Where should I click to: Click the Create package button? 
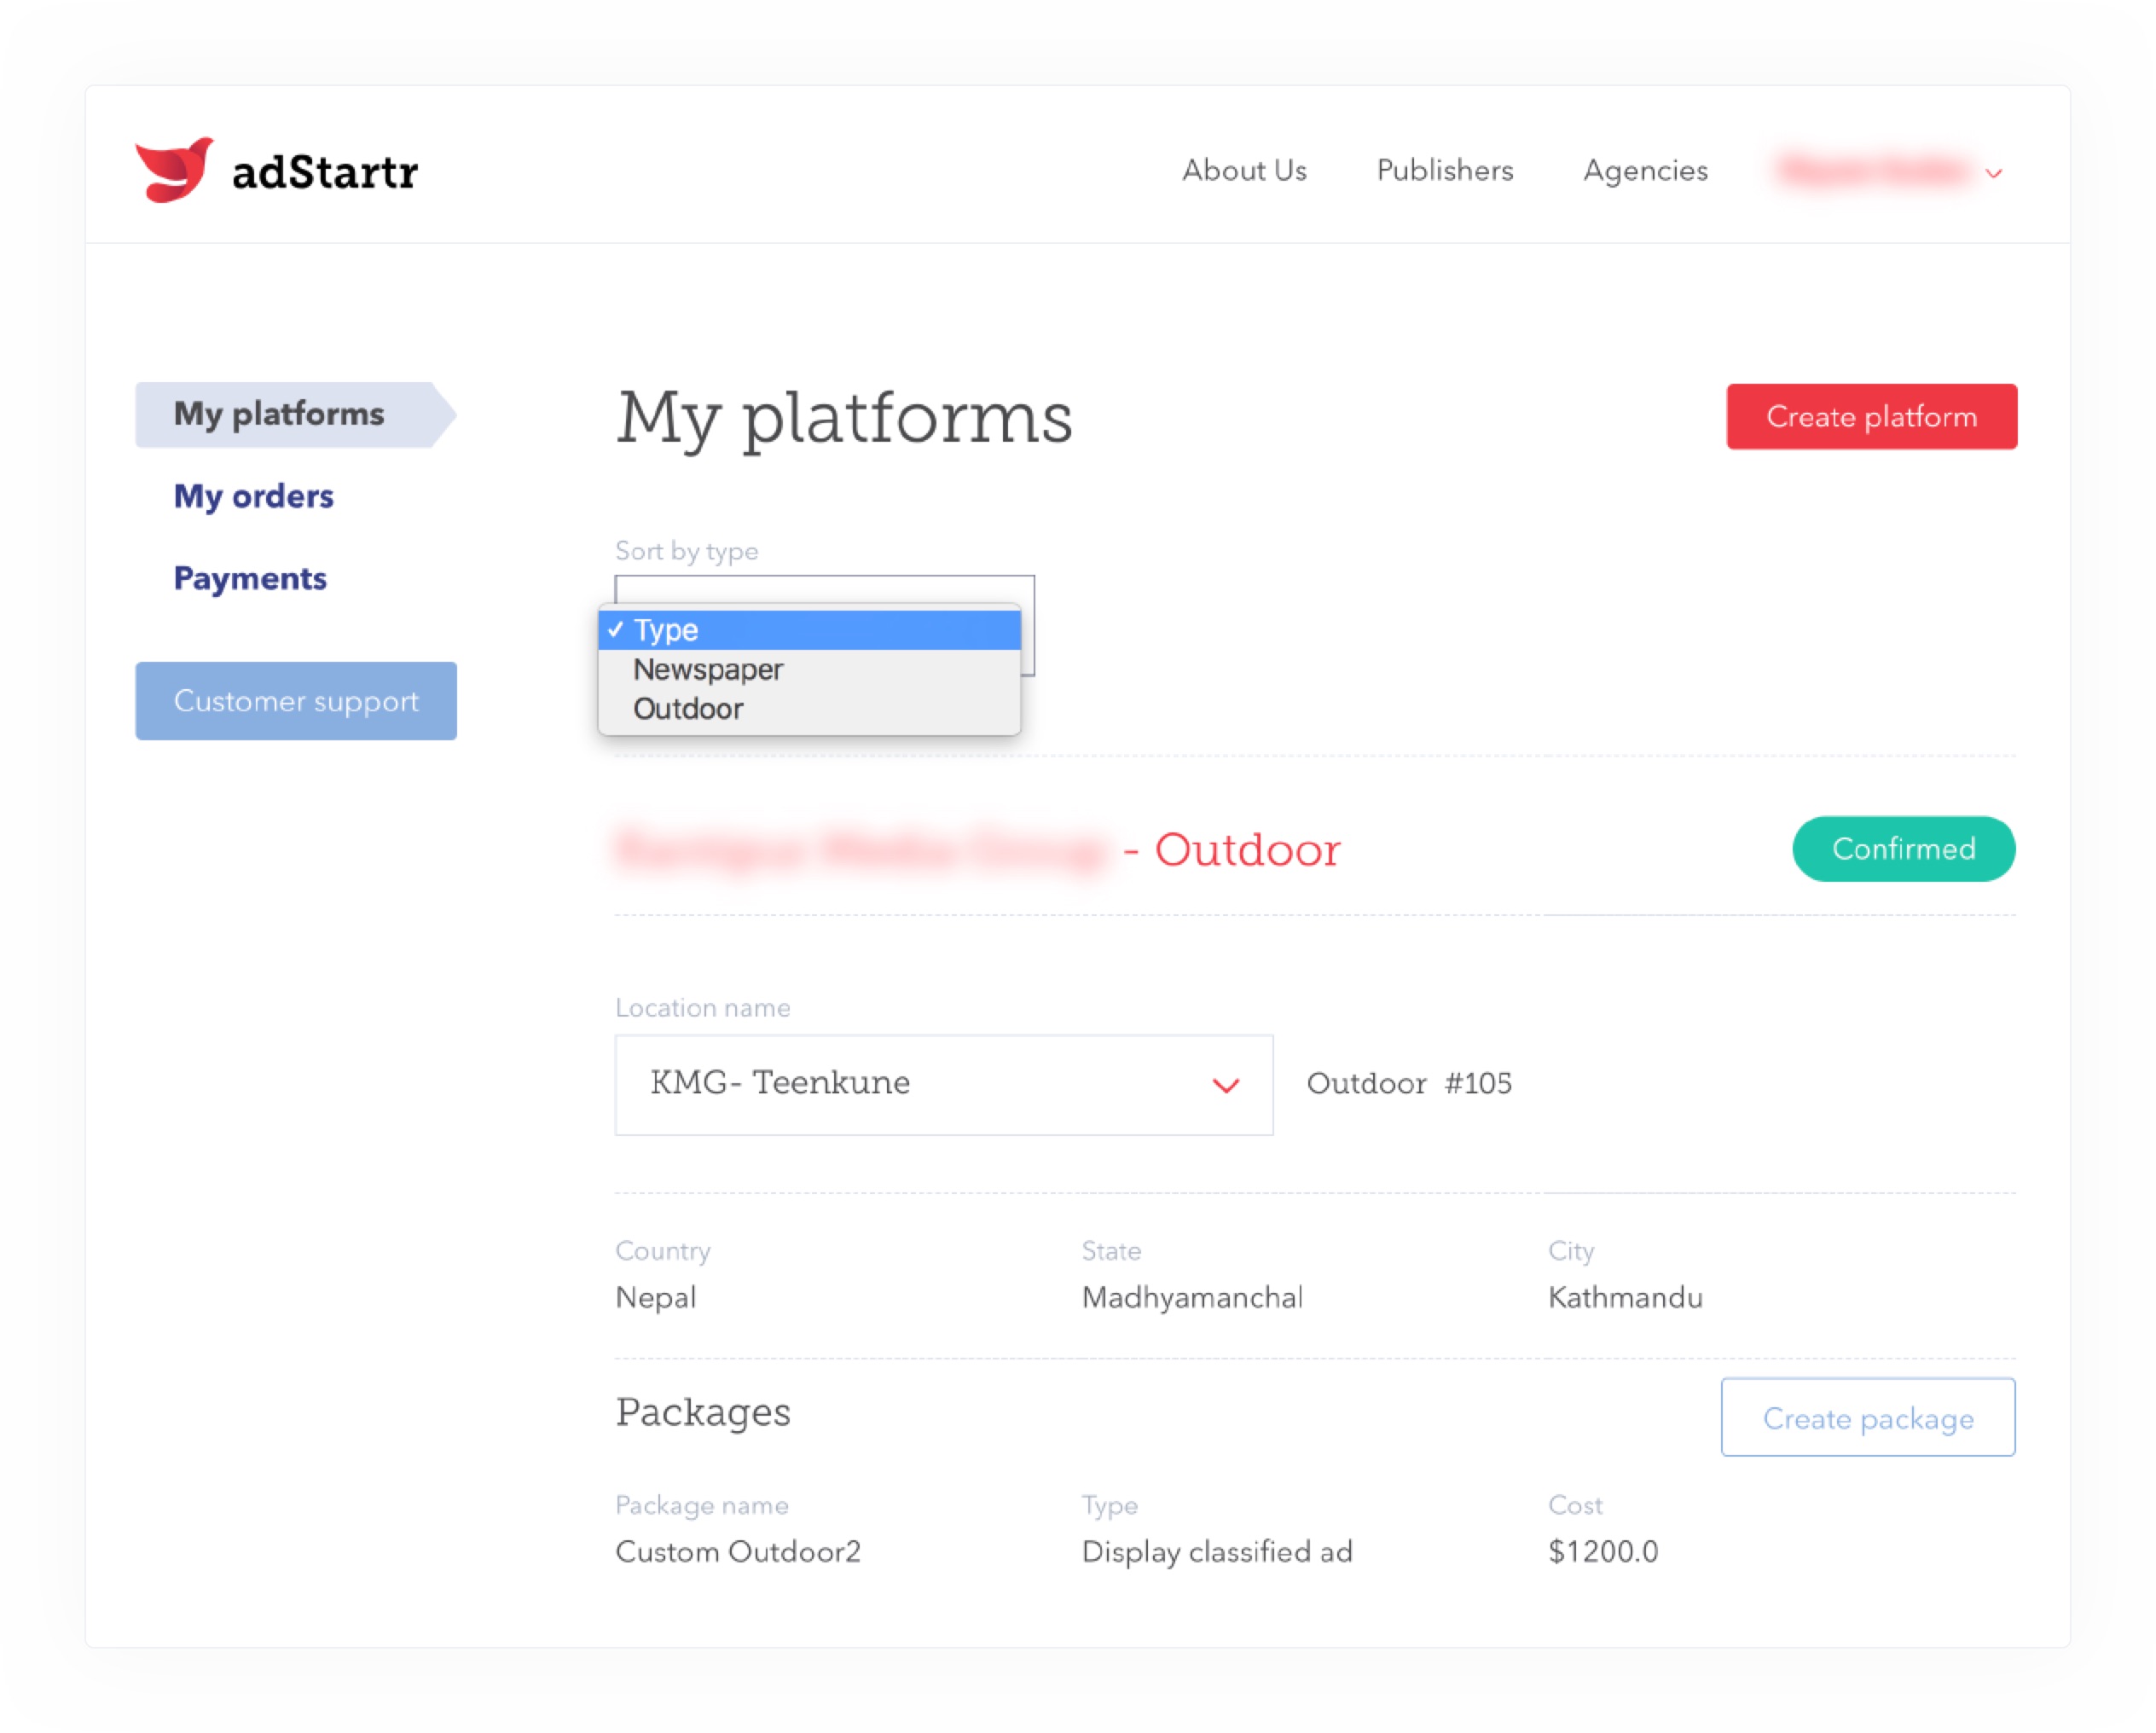(x=1866, y=1417)
